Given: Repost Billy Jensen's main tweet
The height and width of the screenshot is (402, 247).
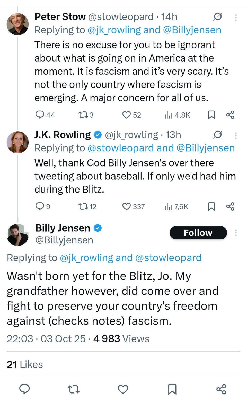Looking at the screenshot, I should pyautogui.click(x=74, y=389).
